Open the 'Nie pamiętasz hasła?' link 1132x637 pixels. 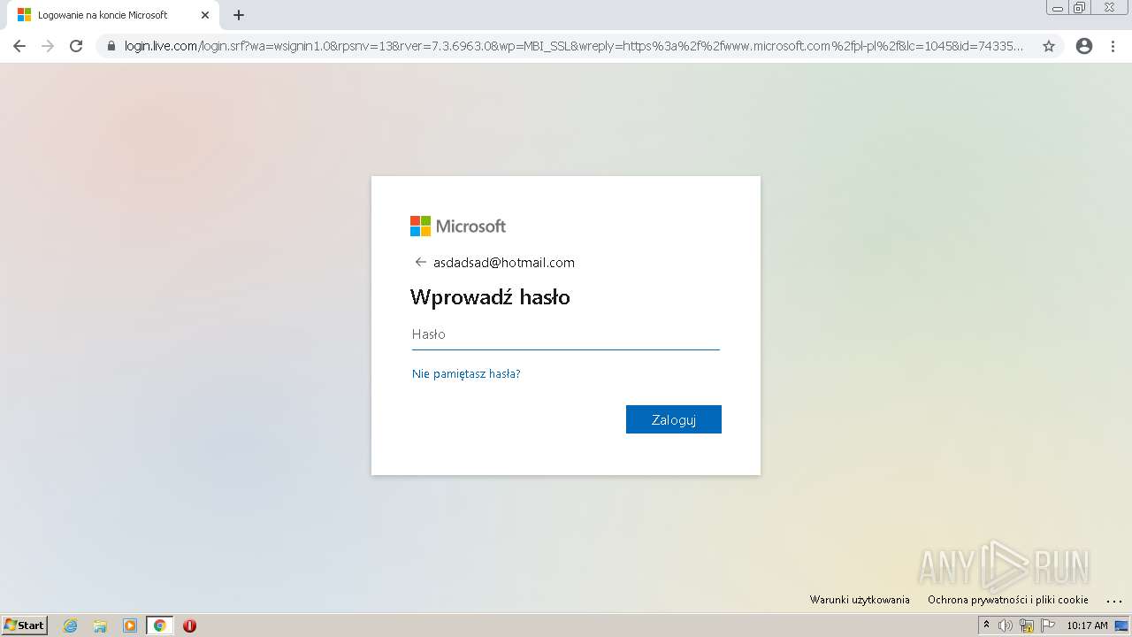pyautogui.click(x=466, y=373)
